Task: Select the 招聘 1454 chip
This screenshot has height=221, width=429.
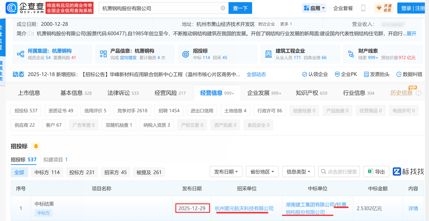Action: point(169,111)
